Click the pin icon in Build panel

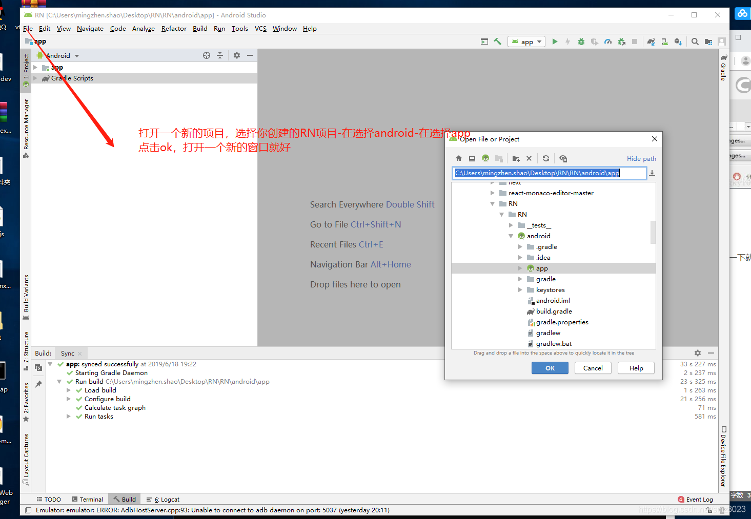[x=38, y=384]
